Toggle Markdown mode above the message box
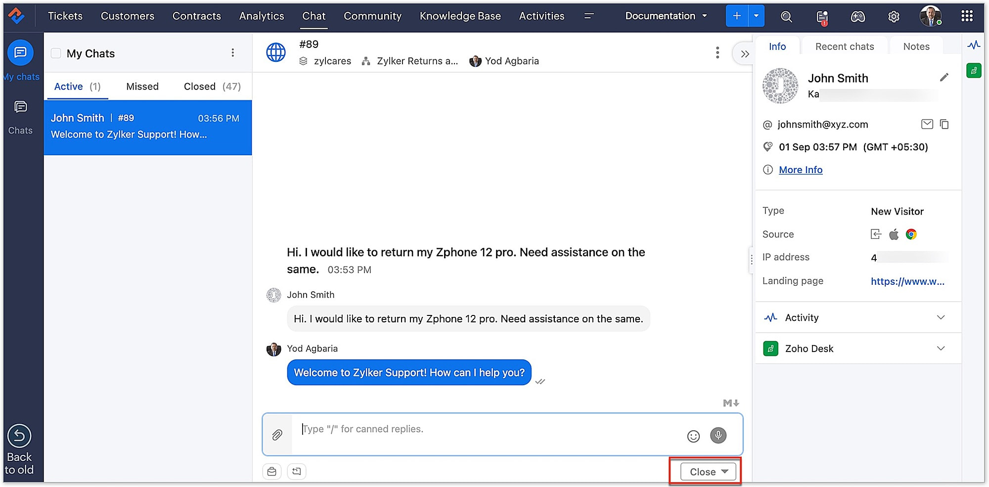The image size is (989, 487). 730,403
